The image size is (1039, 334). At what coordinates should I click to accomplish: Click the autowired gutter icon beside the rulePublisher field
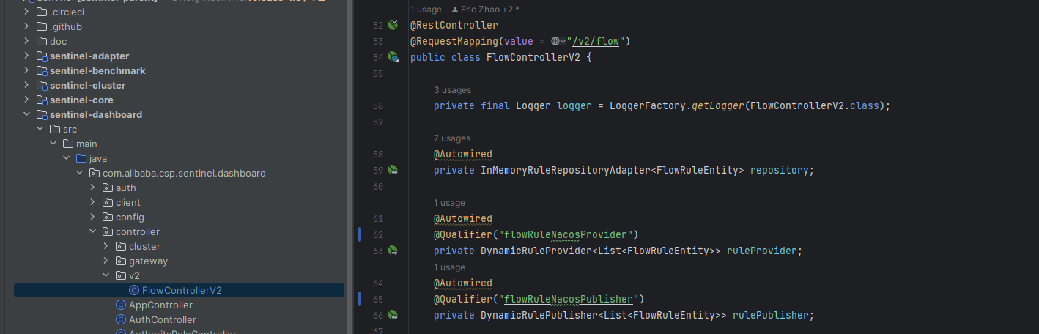393,315
